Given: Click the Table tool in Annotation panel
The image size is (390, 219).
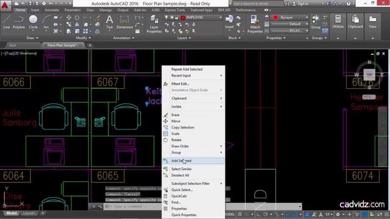Looking at the screenshot, I should (x=138, y=31).
